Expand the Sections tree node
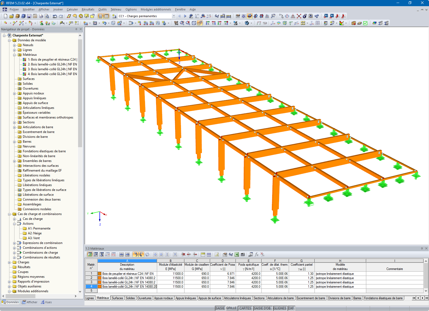The image size is (429, 311). 14,122
